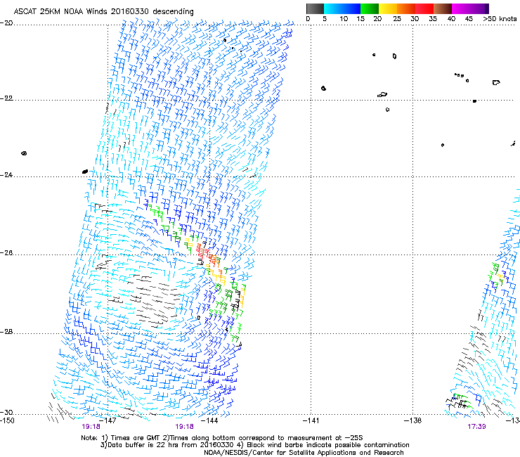Viewport: 520px width, 457px height.
Task: Select the green 15-20 knots legend swatch
Action: (370, 8)
